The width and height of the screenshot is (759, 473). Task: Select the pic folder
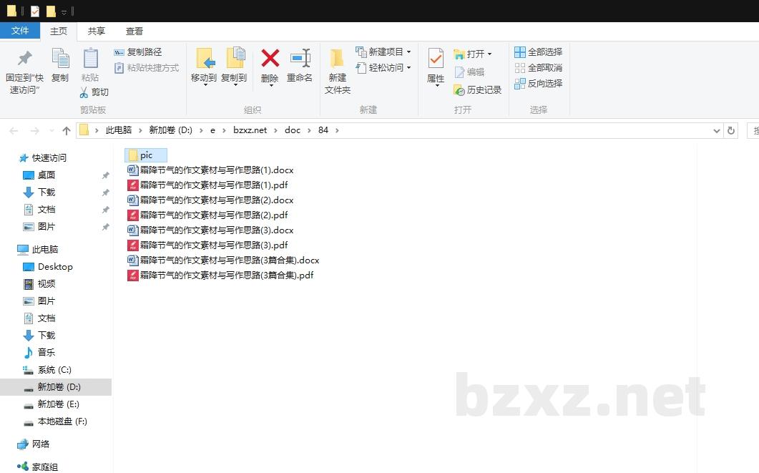point(146,155)
